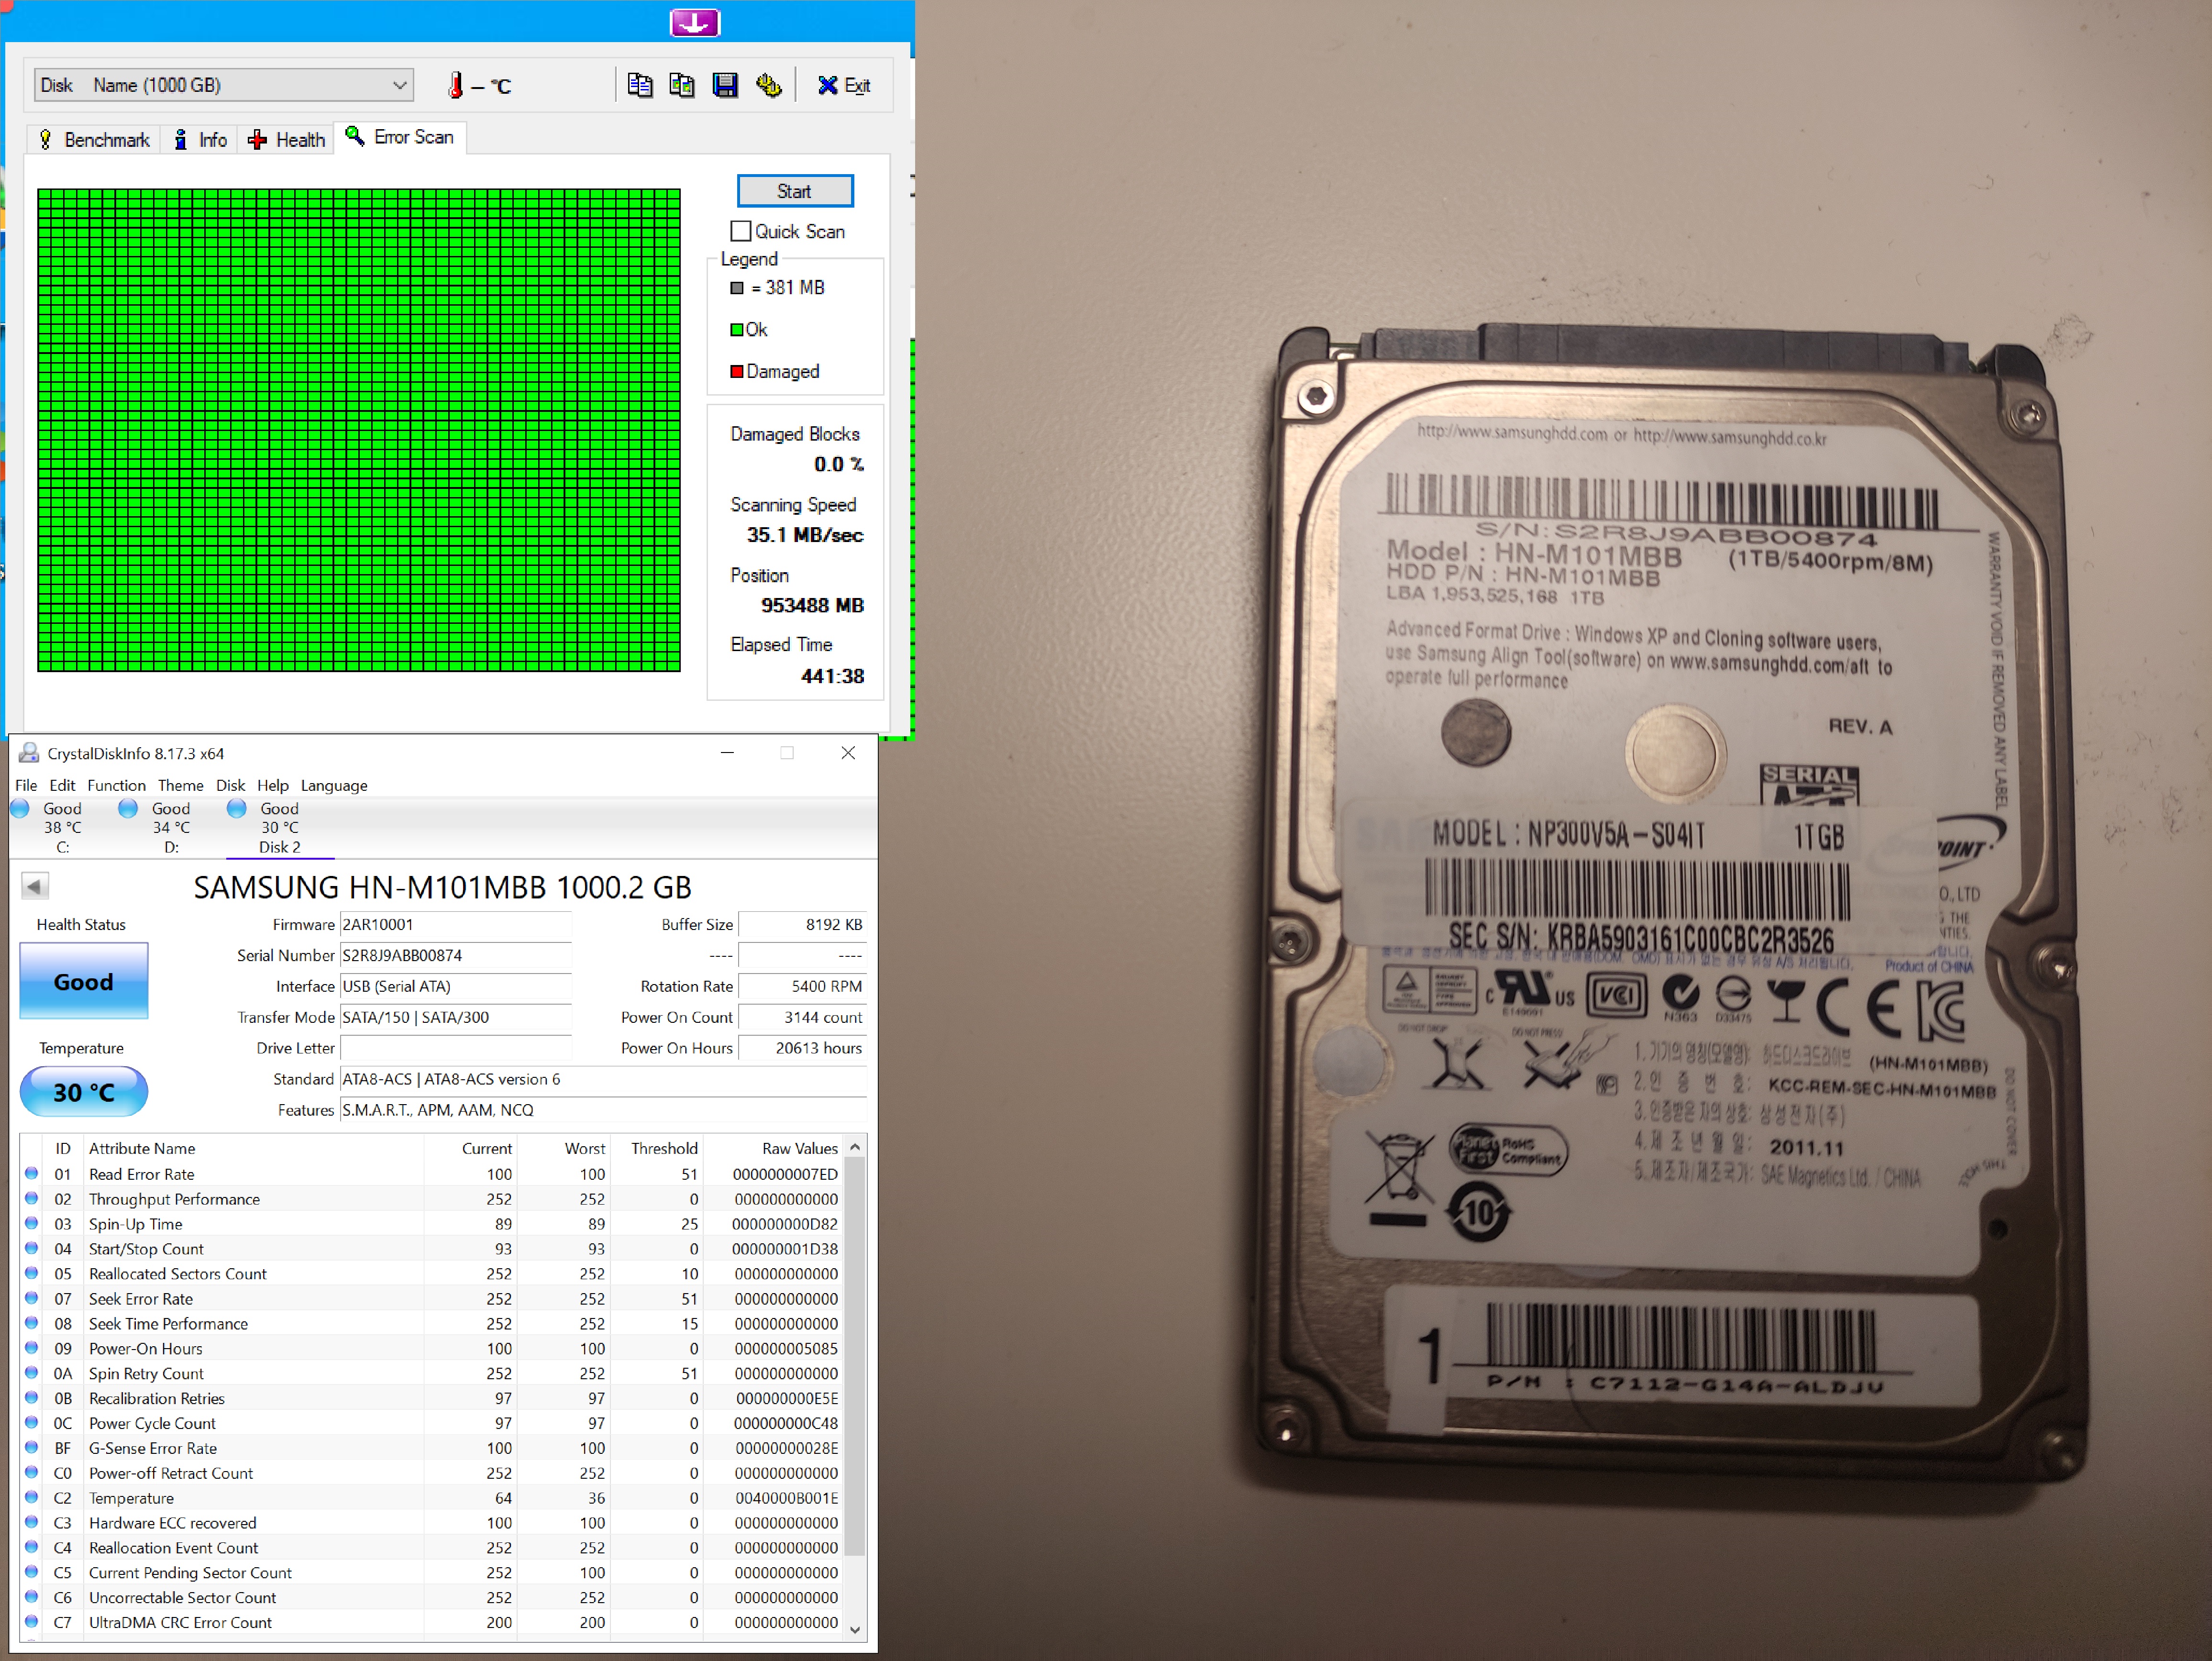Select the Start/Stop Count row
The width and height of the screenshot is (2212, 1661).
[x=432, y=1249]
